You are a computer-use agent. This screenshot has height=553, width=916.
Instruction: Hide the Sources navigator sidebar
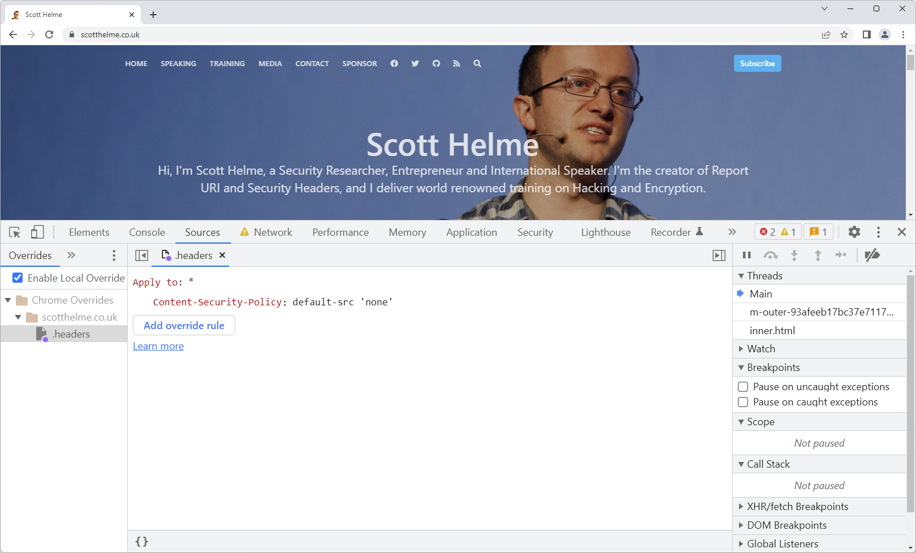tap(142, 256)
